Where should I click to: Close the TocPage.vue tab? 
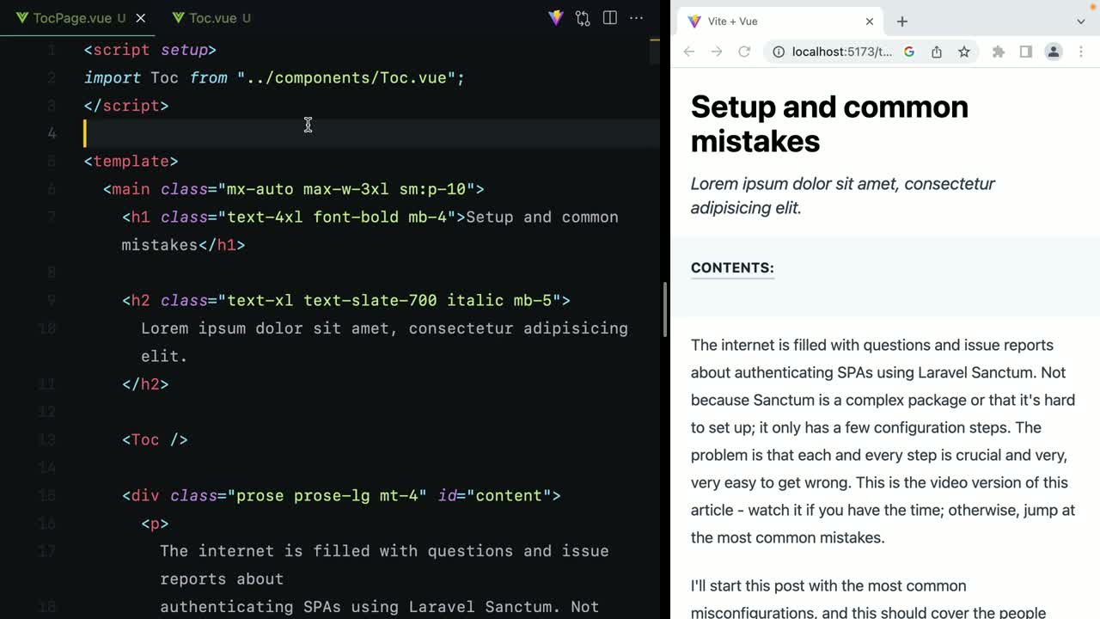coord(141,18)
